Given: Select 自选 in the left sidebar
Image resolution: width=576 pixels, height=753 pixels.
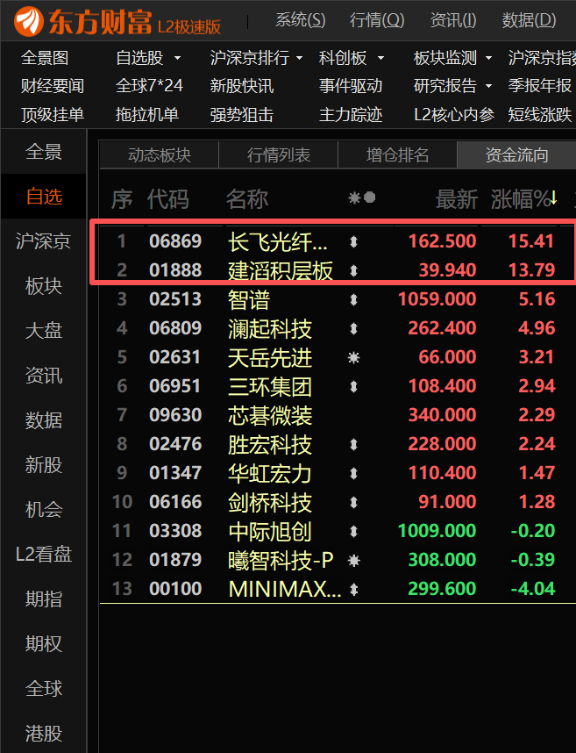Looking at the screenshot, I should pyautogui.click(x=44, y=197).
